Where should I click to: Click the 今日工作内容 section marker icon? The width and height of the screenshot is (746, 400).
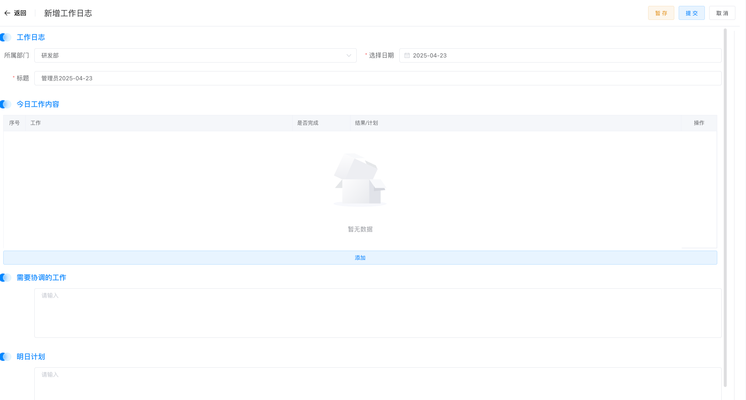tap(6, 104)
